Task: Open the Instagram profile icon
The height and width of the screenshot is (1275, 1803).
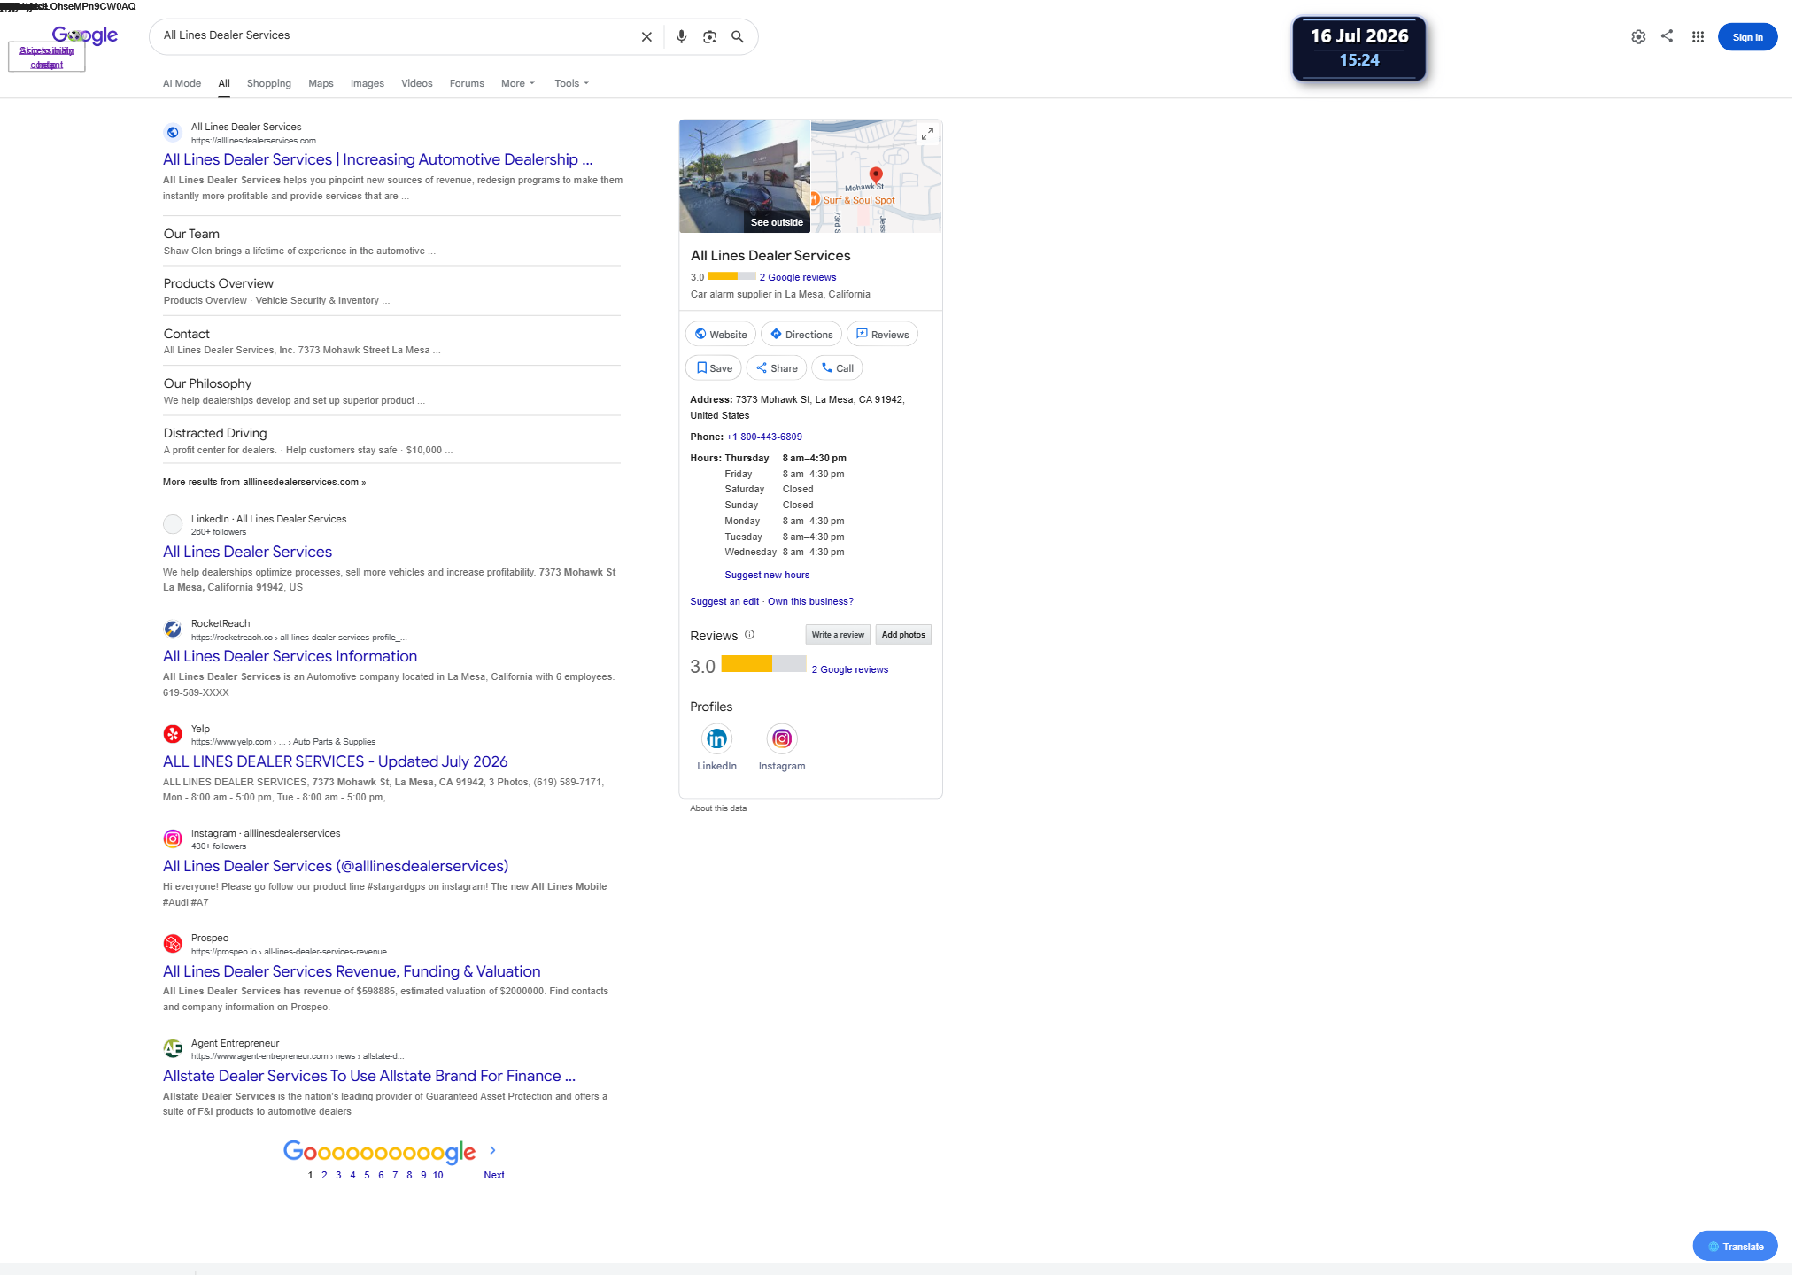Action: 782,738
